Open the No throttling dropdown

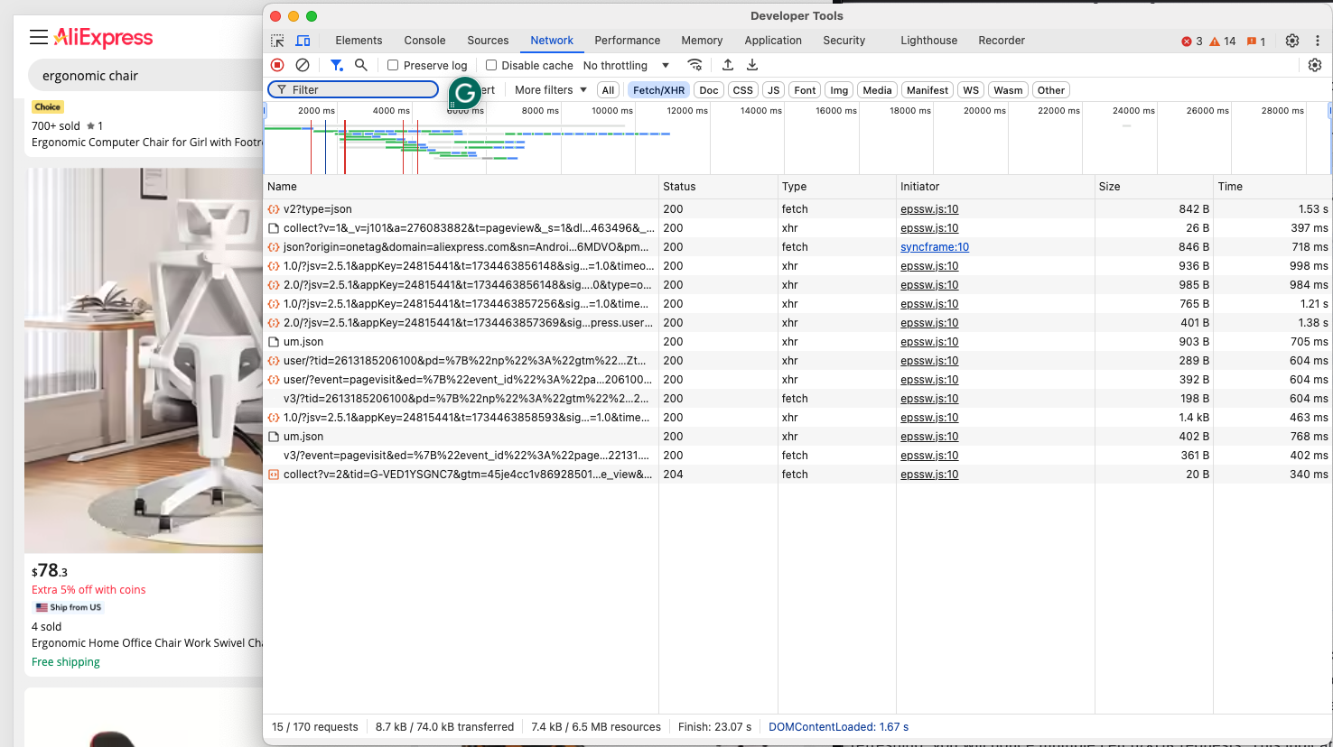tap(625, 64)
